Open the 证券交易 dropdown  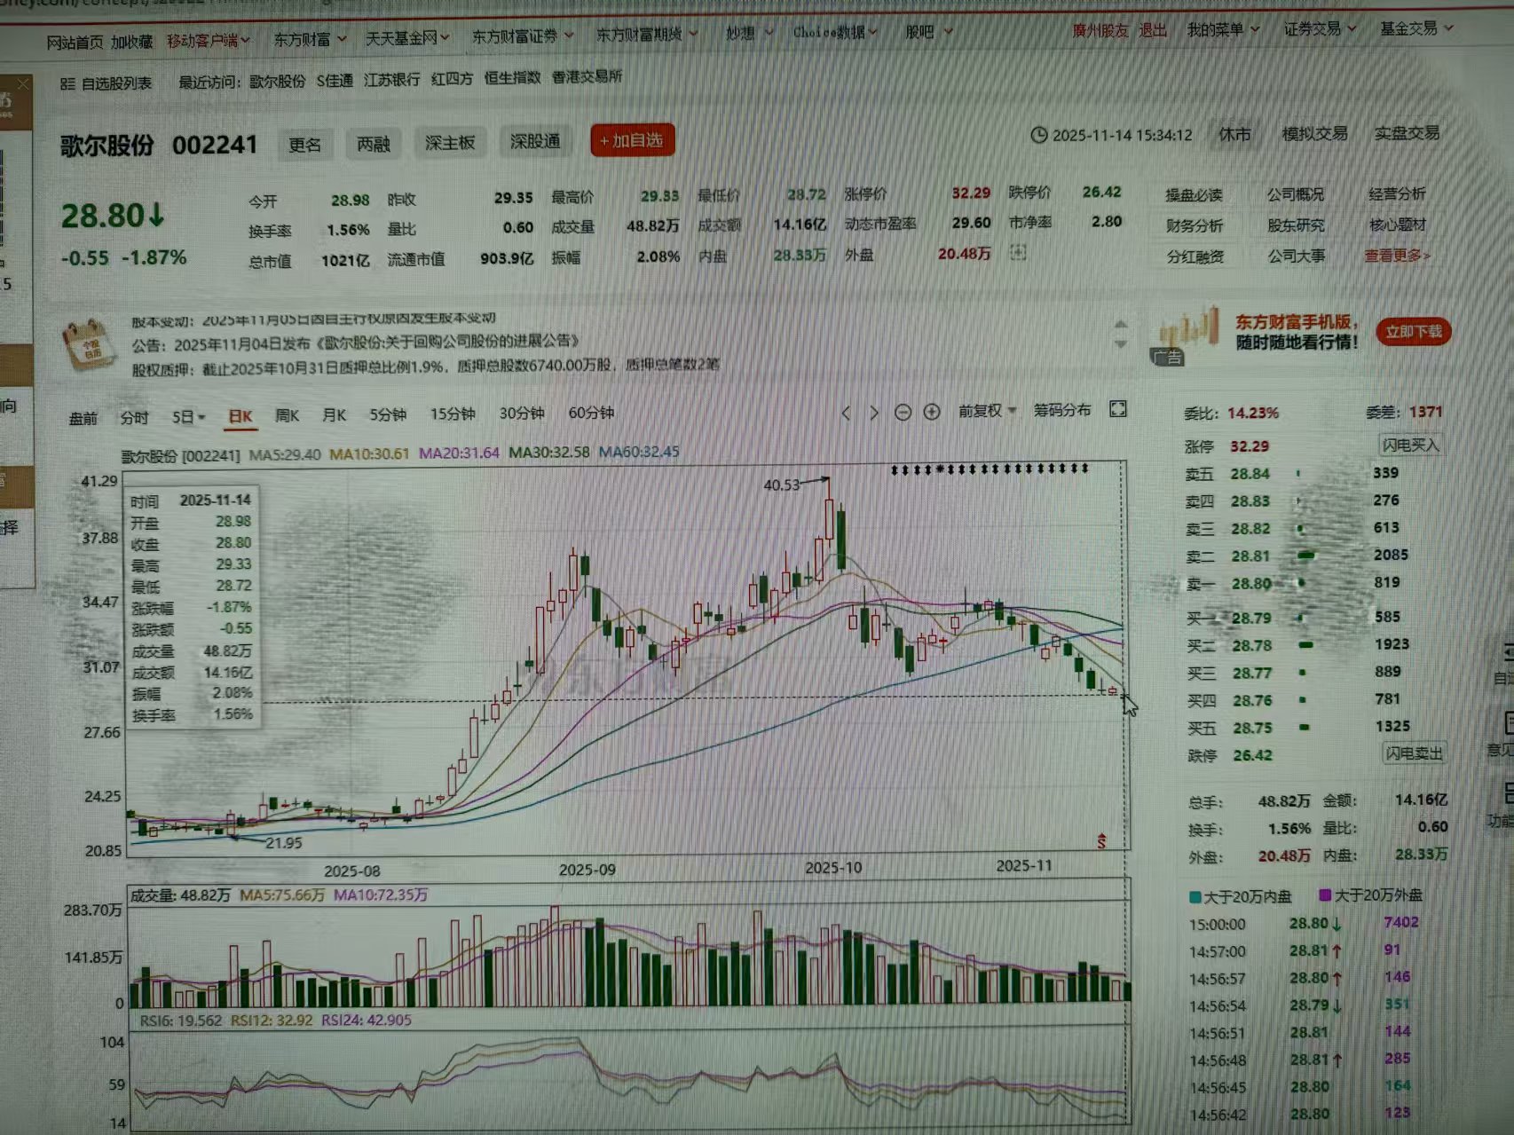pos(1320,29)
